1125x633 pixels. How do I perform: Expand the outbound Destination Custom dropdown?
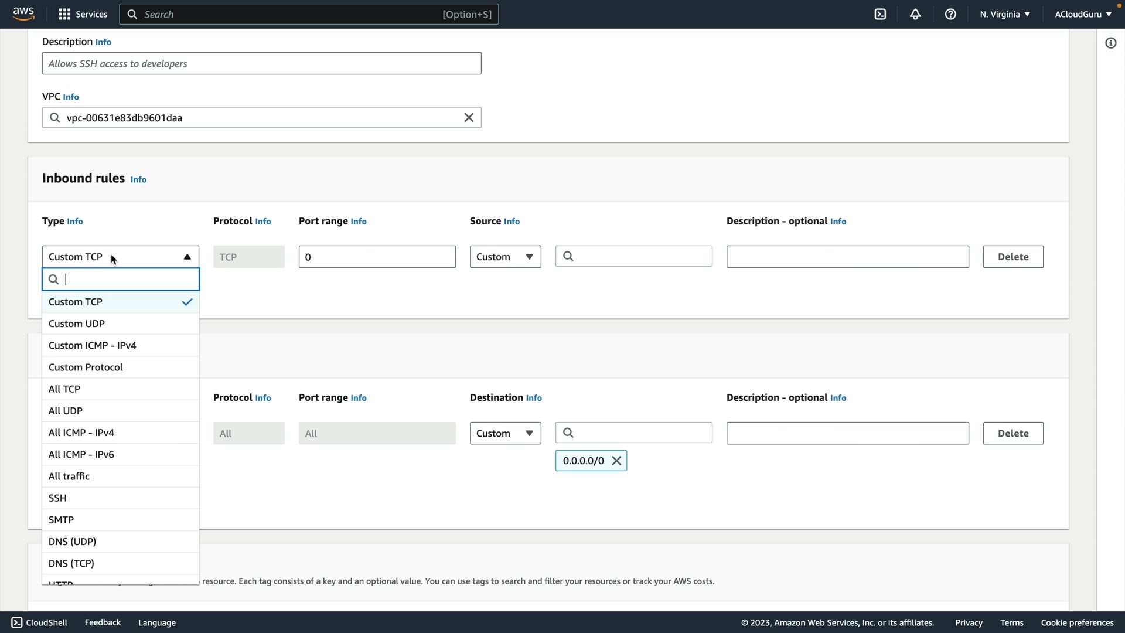pyautogui.click(x=505, y=433)
